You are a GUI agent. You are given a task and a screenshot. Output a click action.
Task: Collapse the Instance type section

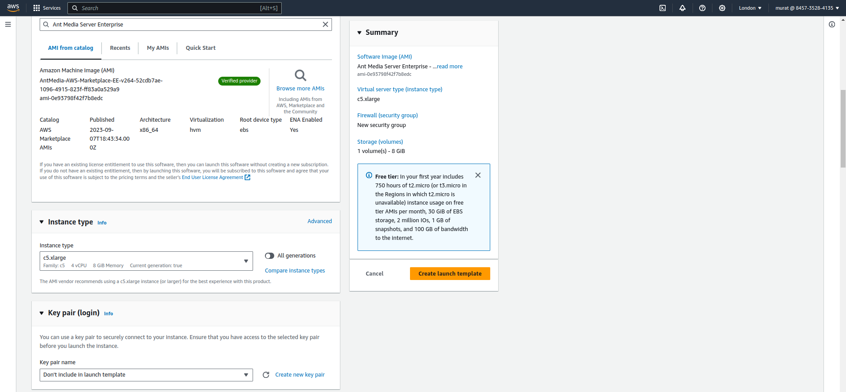pyautogui.click(x=41, y=222)
